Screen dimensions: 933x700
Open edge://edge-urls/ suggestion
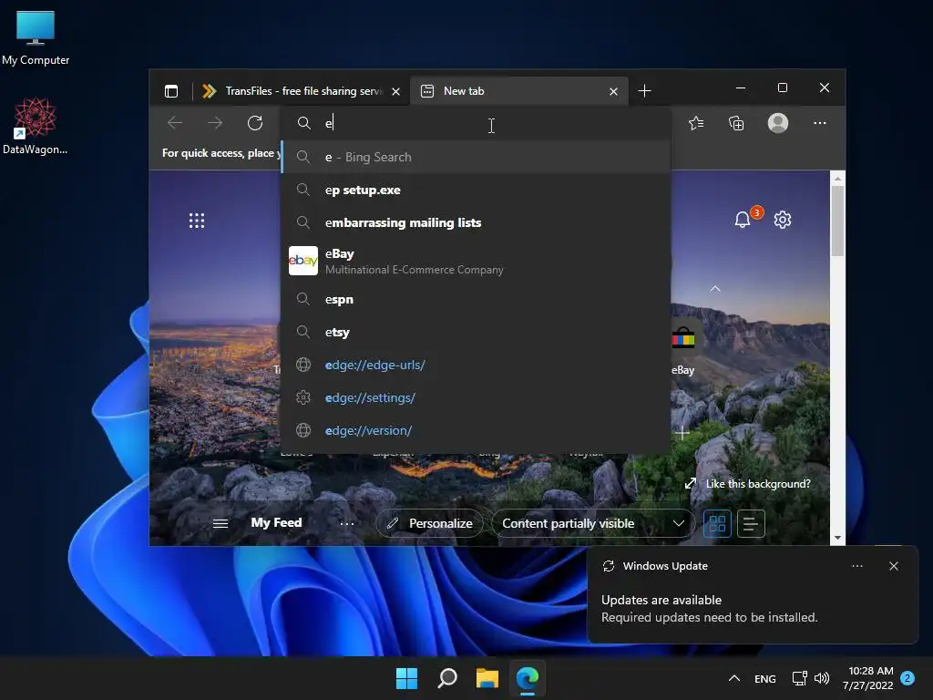476,365
